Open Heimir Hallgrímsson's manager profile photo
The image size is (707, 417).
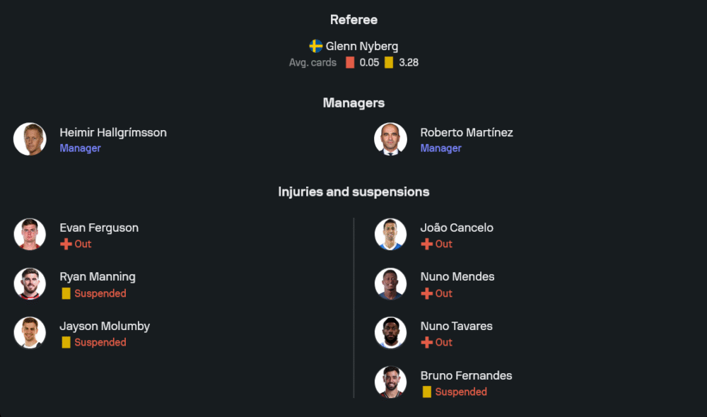30,139
